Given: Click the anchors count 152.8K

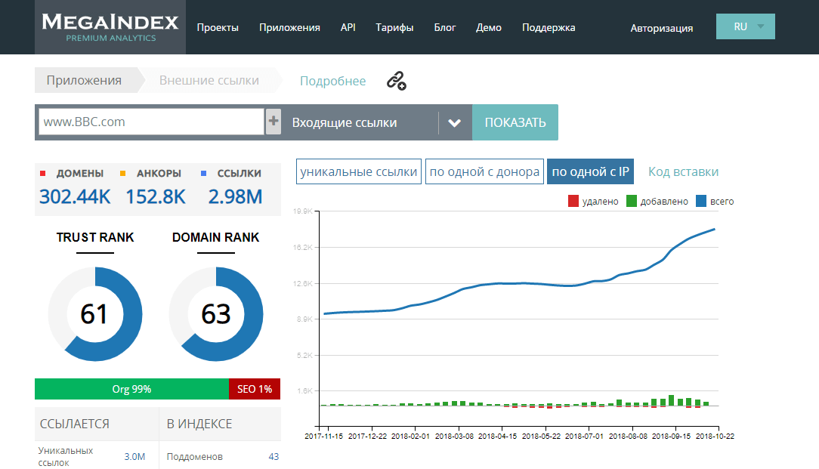Looking at the screenshot, I should pyautogui.click(x=156, y=197).
